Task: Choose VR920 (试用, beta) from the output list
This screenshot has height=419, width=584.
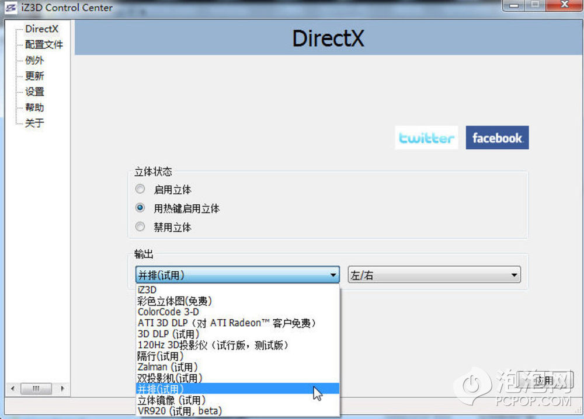Action: point(238,411)
